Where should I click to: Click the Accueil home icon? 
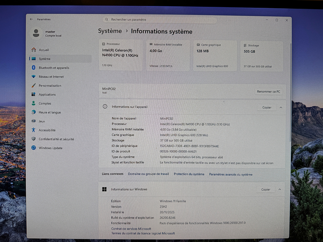(33, 49)
